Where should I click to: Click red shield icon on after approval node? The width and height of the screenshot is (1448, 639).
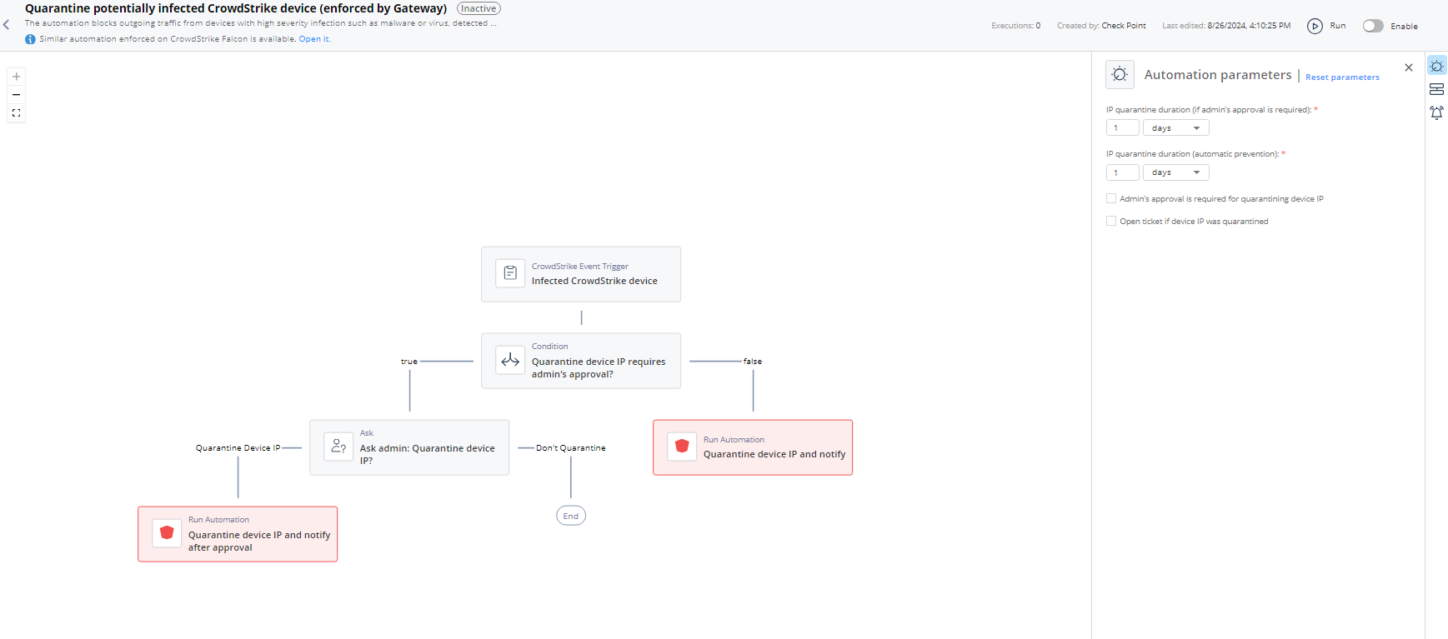click(x=167, y=533)
